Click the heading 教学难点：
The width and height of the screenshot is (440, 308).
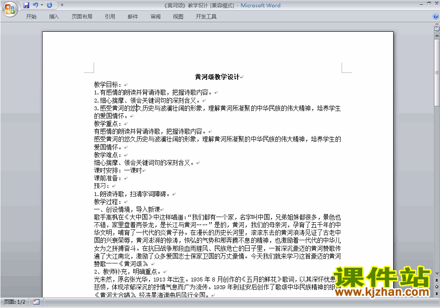tap(109, 155)
